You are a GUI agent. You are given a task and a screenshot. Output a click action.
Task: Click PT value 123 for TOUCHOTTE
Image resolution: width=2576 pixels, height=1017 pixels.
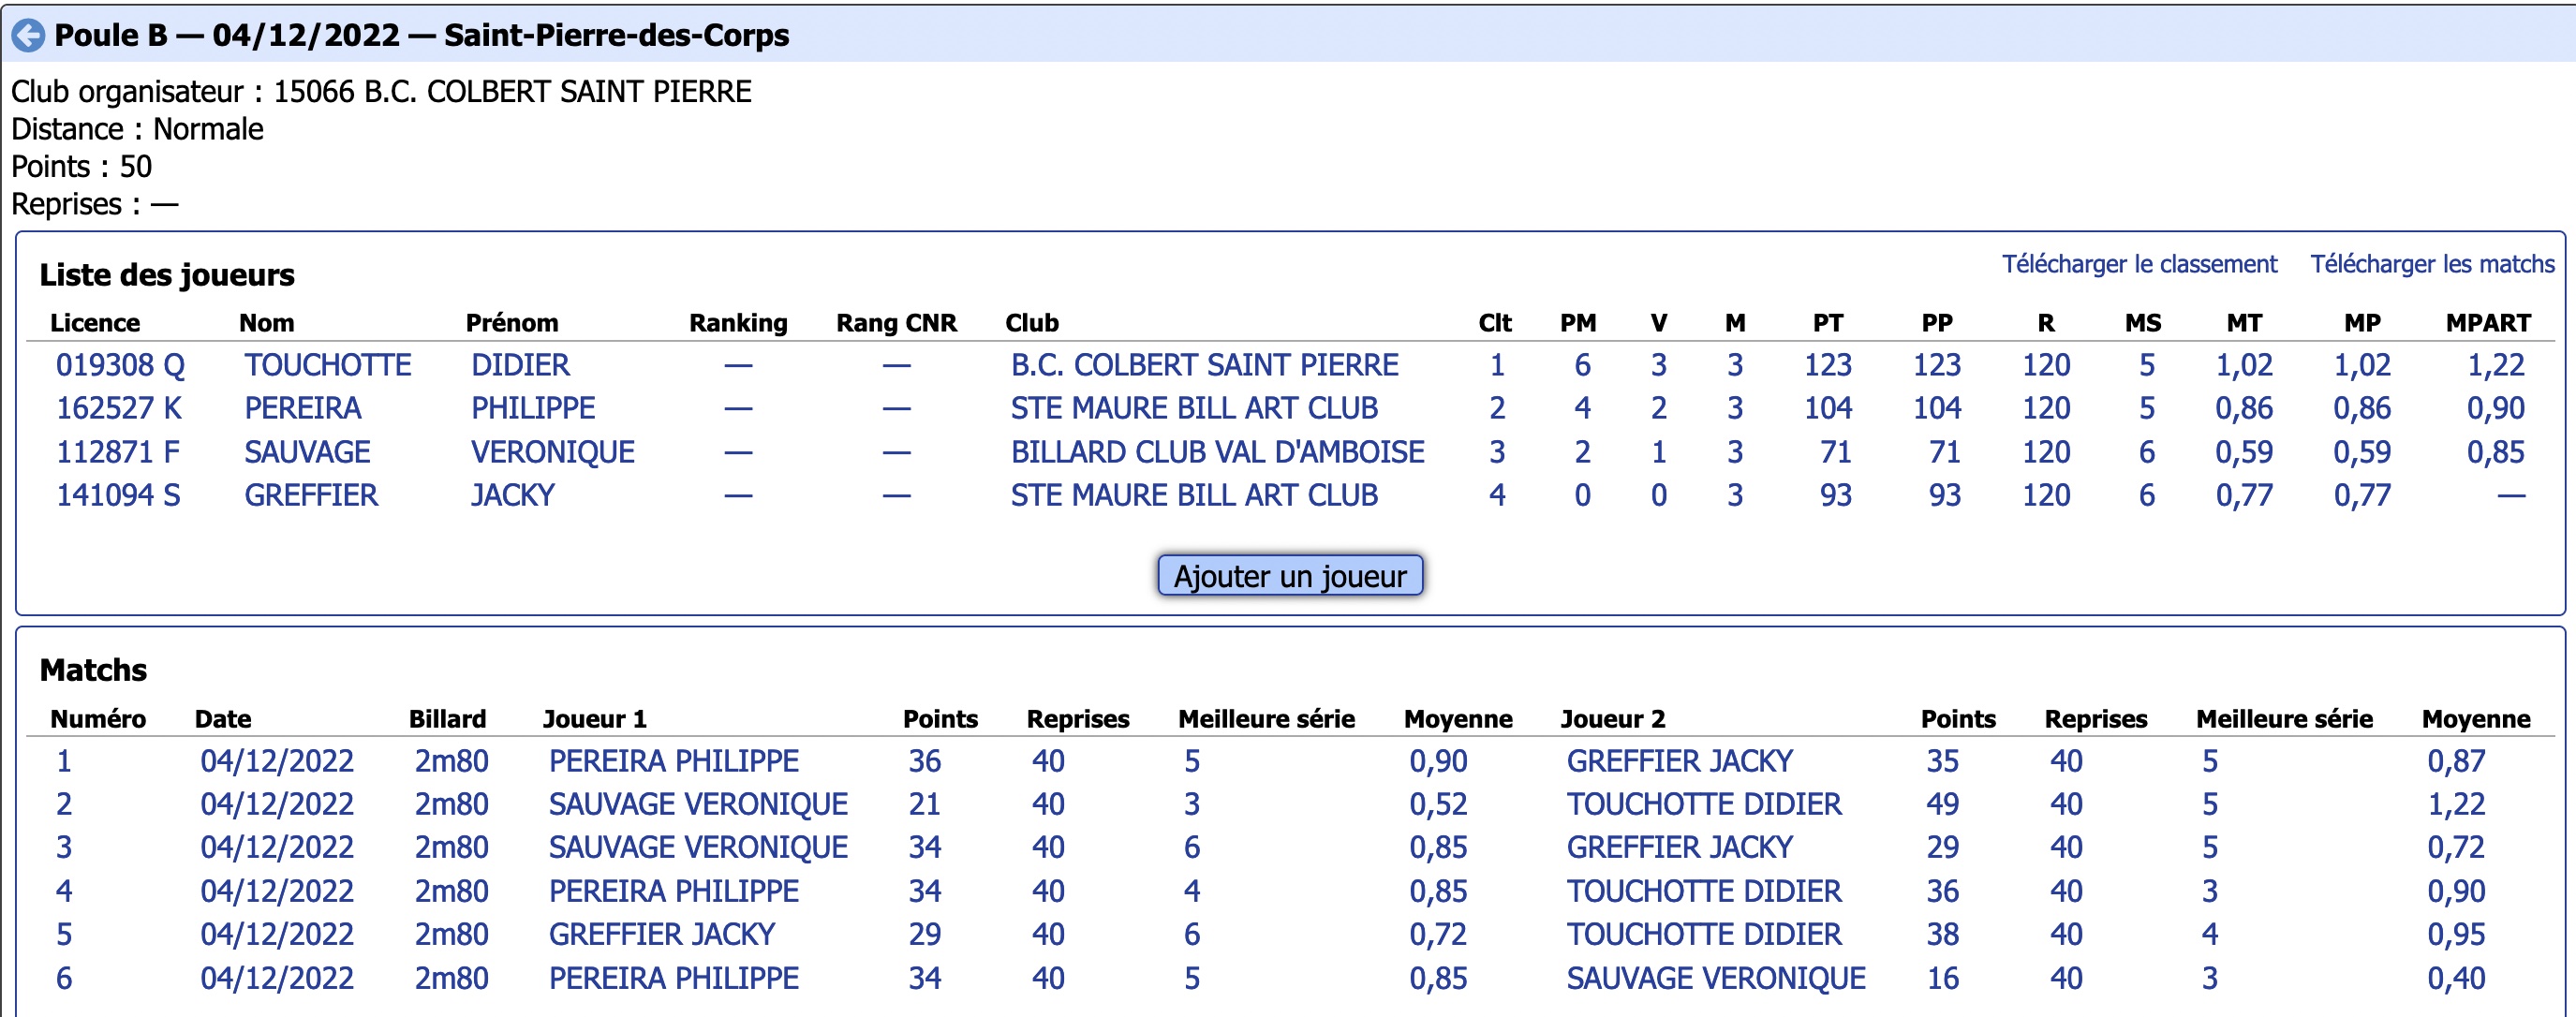point(1828,365)
